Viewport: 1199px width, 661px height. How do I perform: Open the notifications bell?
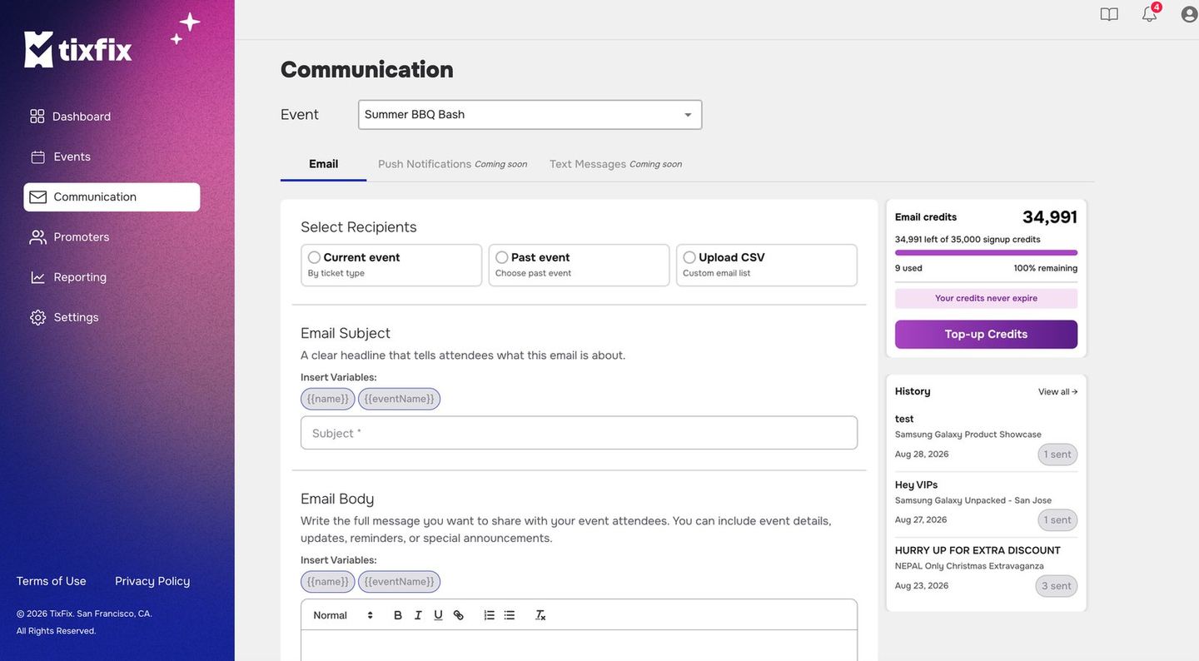[1150, 13]
